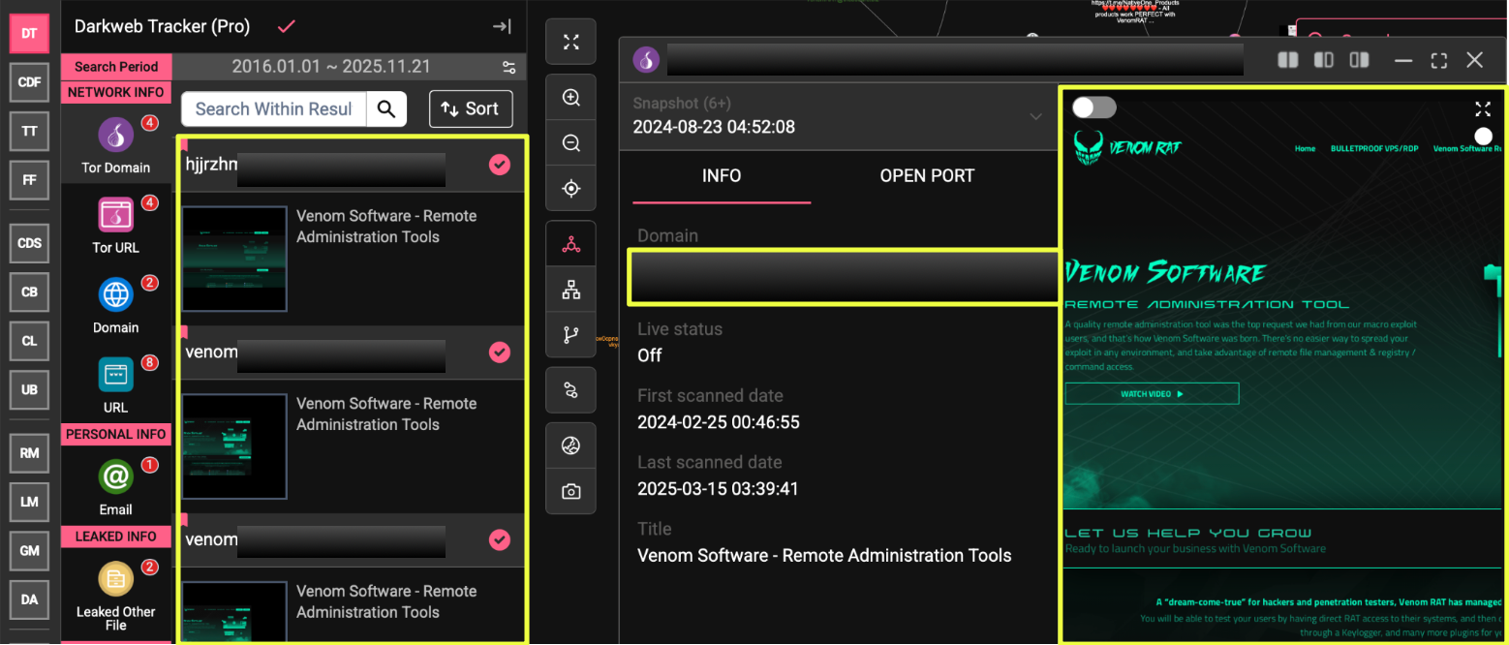Toggle the switch above the Venom RAT preview
Image resolution: width=1509 pixels, height=645 pixels.
tap(1094, 107)
